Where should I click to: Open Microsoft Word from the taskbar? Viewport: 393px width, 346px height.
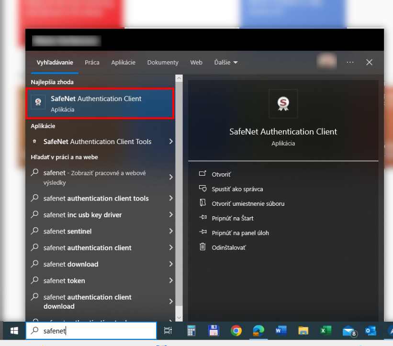pos(281,331)
